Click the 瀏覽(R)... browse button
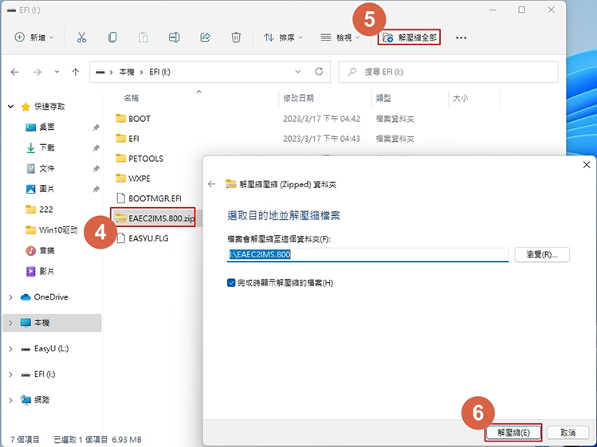Viewport: 597px width, 447px height. coord(542,255)
